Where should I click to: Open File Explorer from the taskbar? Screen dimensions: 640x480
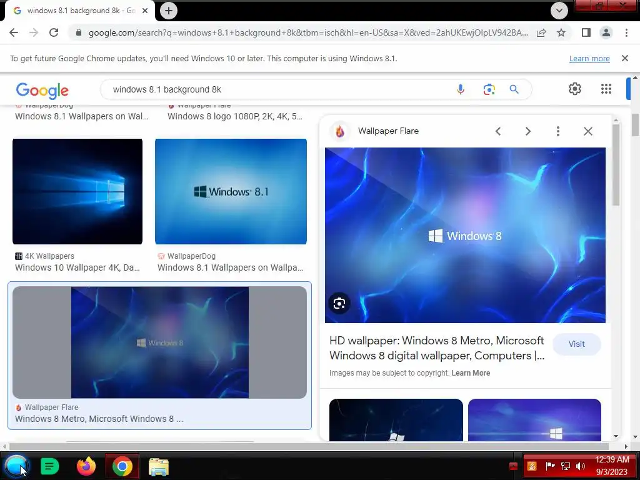click(x=158, y=467)
